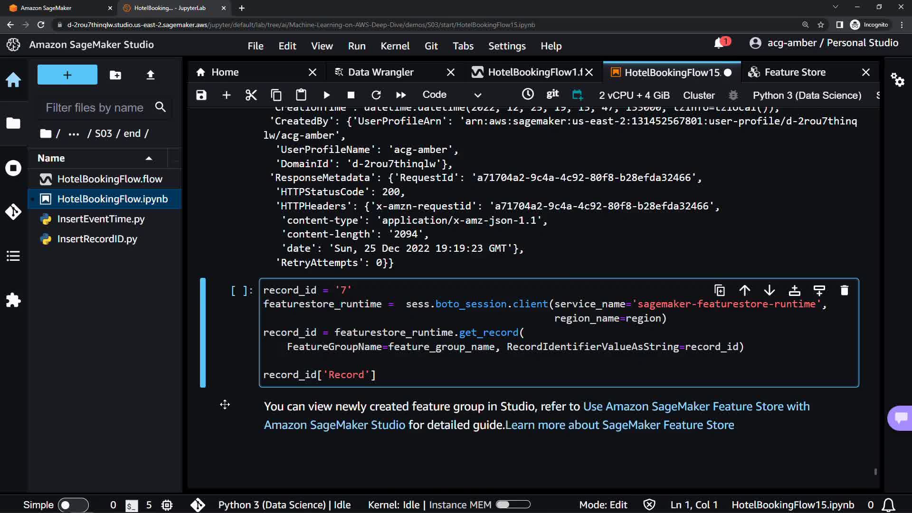Save the notebook with the disk icon
This screenshot has width=912, height=513.
[201, 95]
